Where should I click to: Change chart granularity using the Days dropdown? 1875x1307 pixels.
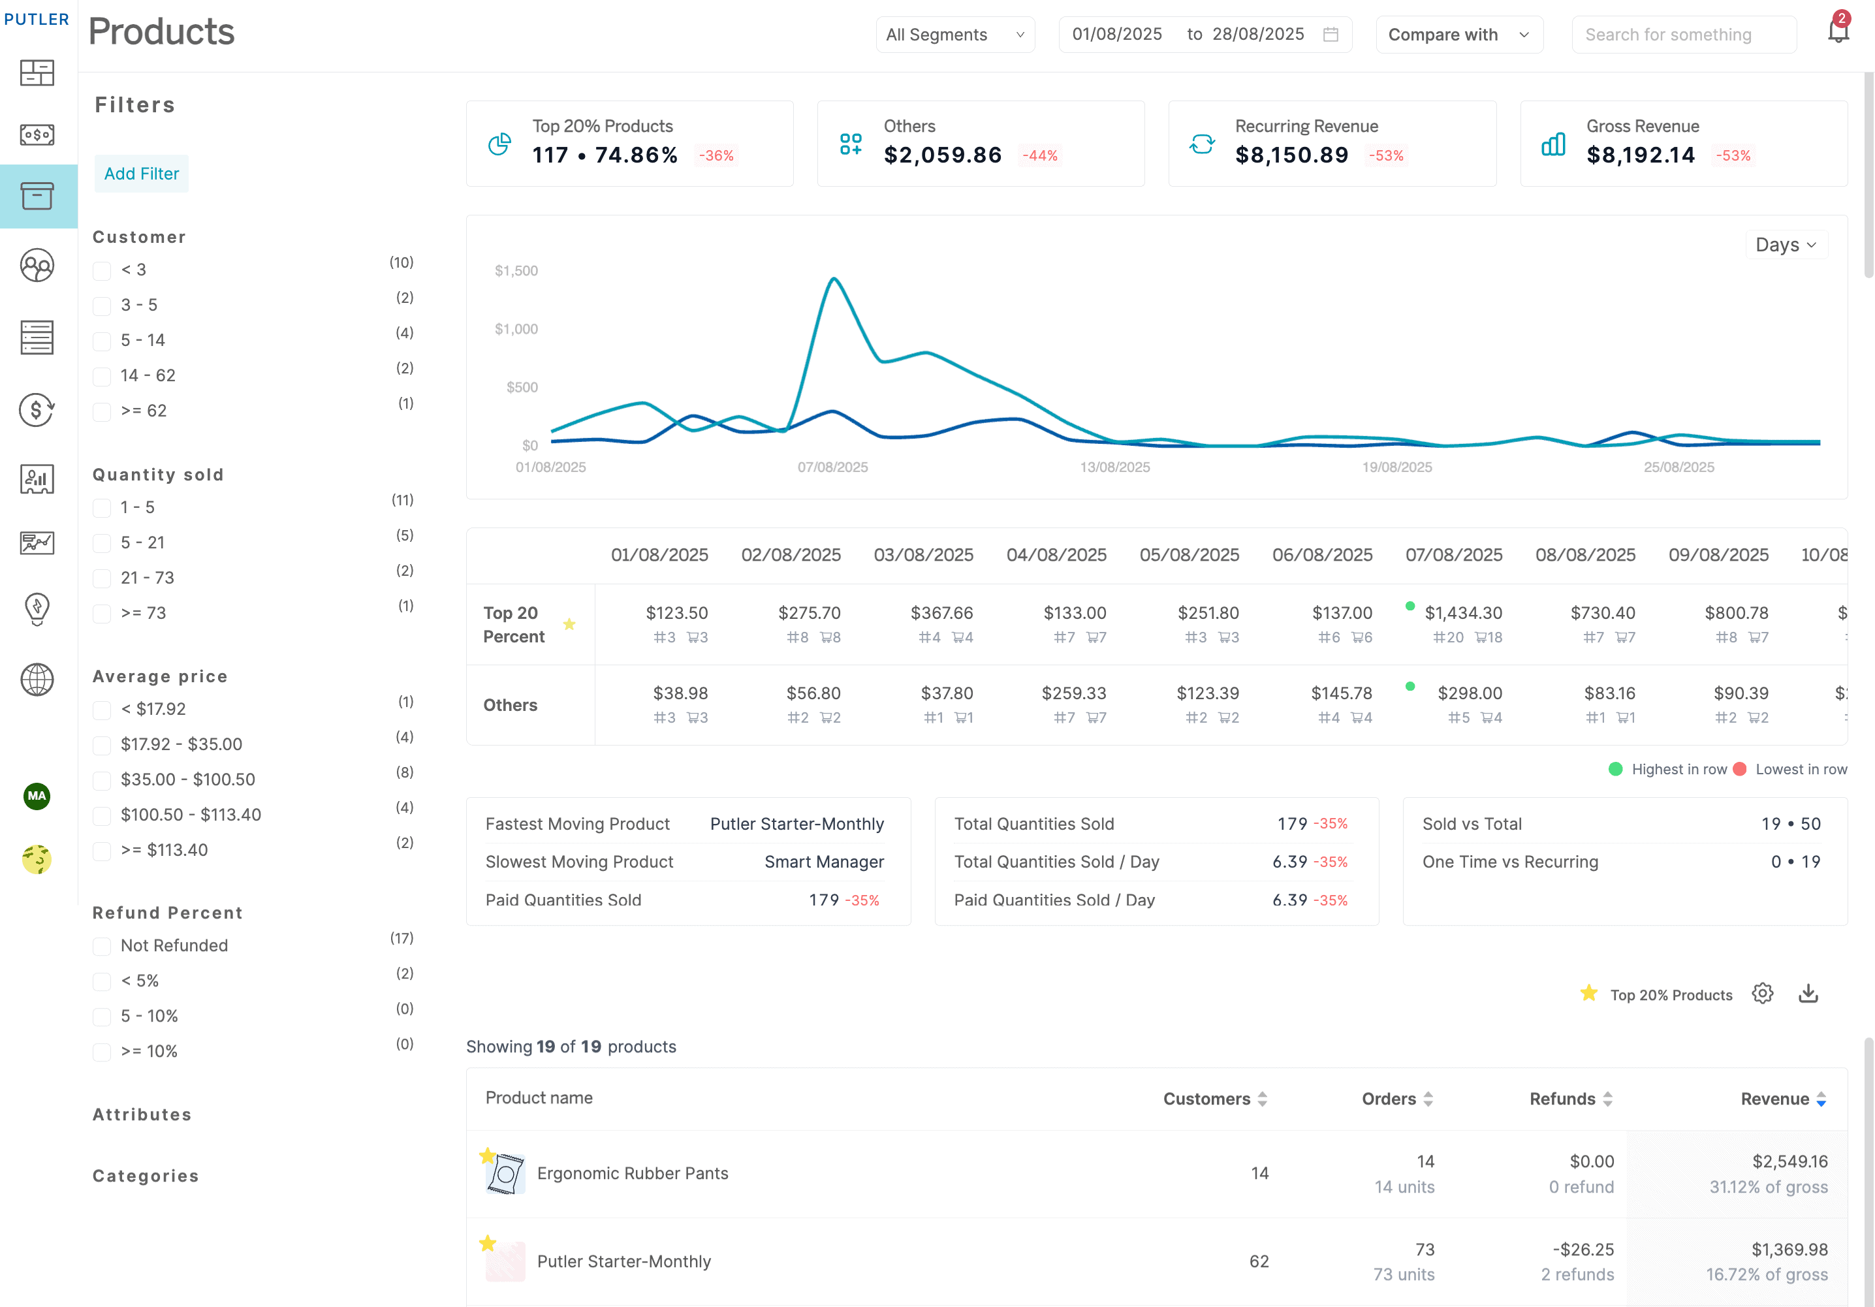point(1787,244)
